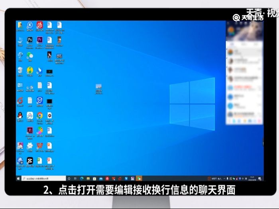279x209 pixels.
Task: Open Google Chrome desktop shortcut
Action: pos(40,115)
